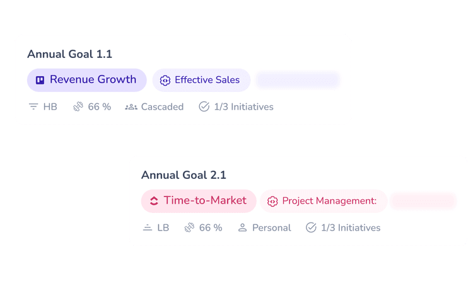Toggle the Initiatives check circle in Goal 1.1
Viewport: 473px width, 281px height.
coord(204,107)
